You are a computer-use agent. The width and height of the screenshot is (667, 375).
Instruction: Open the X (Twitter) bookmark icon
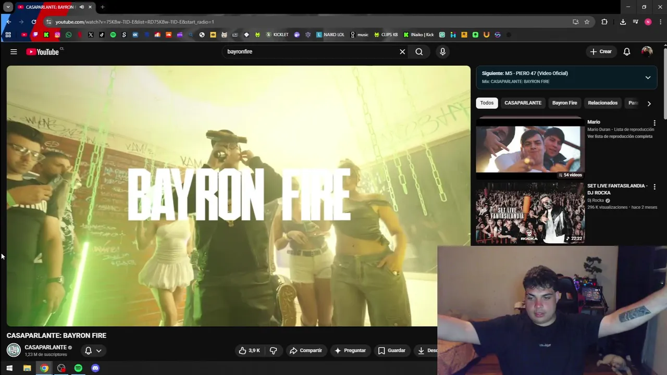click(91, 35)
